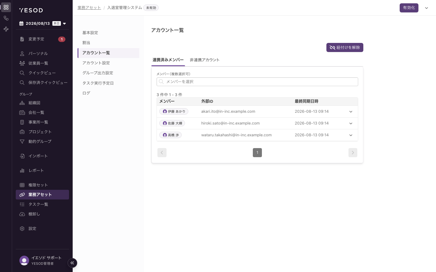The width and height of the screenshot is (436, 272).
Task: Open インポート in sidebar
Action: 42,156
